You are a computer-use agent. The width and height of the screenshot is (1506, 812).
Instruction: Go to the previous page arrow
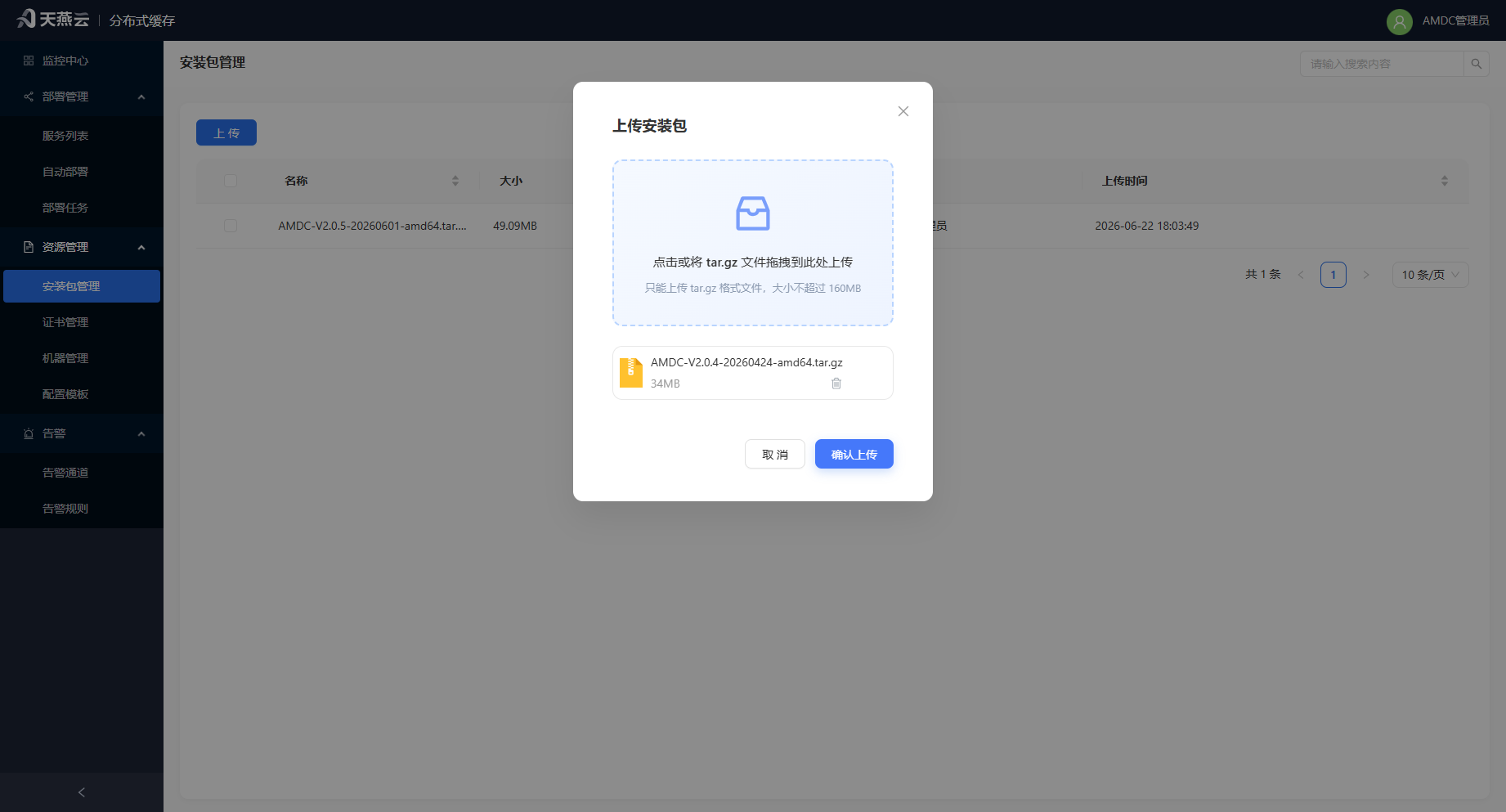[1301, 275]
